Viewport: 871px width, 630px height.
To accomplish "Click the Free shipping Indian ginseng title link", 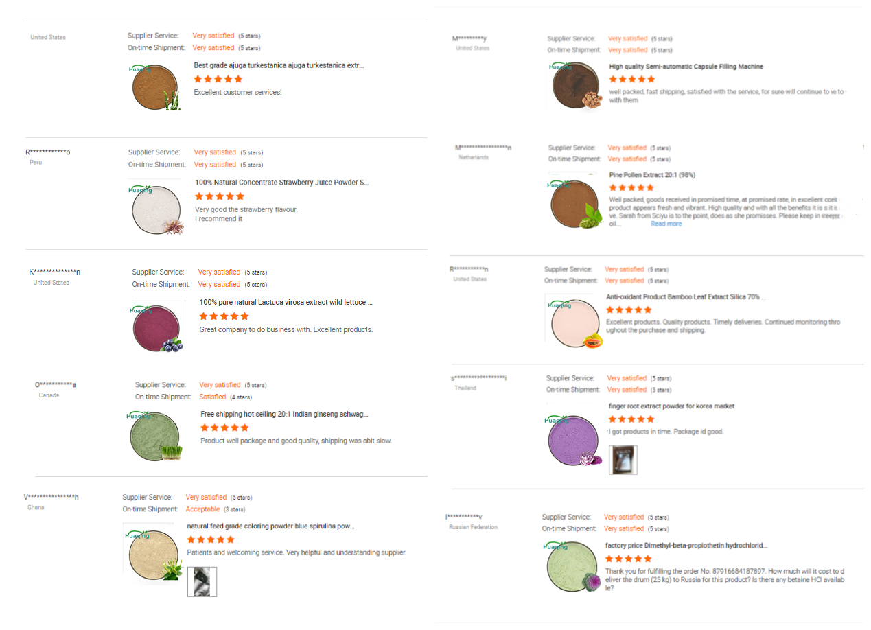I will 284,415.
